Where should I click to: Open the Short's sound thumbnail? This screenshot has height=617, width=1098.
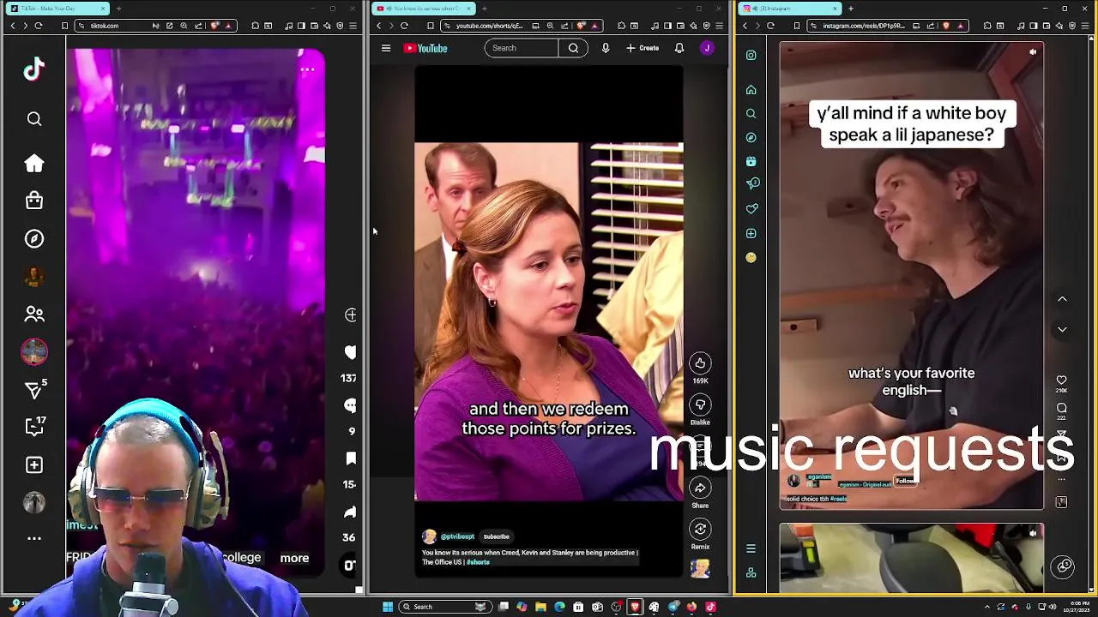[700, 569]
